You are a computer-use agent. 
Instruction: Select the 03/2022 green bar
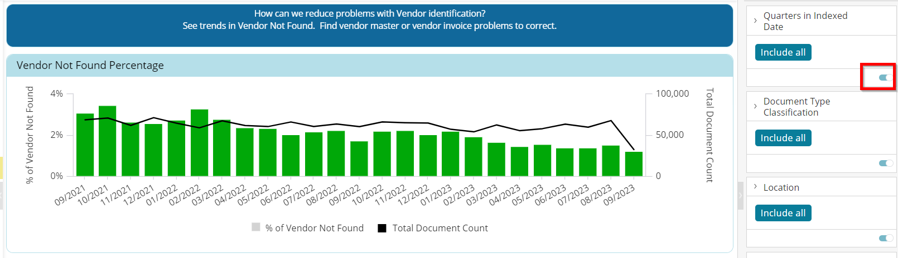[222, 148]
